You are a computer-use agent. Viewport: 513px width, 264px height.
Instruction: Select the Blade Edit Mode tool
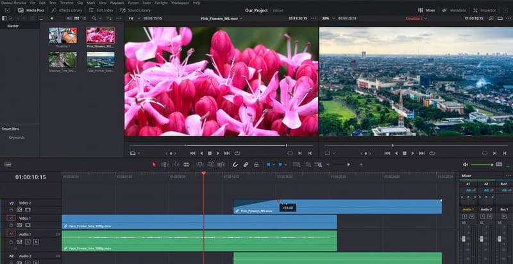click(187, 164)
